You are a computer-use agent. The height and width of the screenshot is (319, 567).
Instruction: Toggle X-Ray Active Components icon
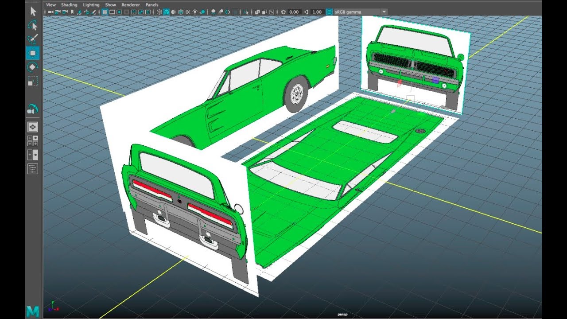(264, 12)
